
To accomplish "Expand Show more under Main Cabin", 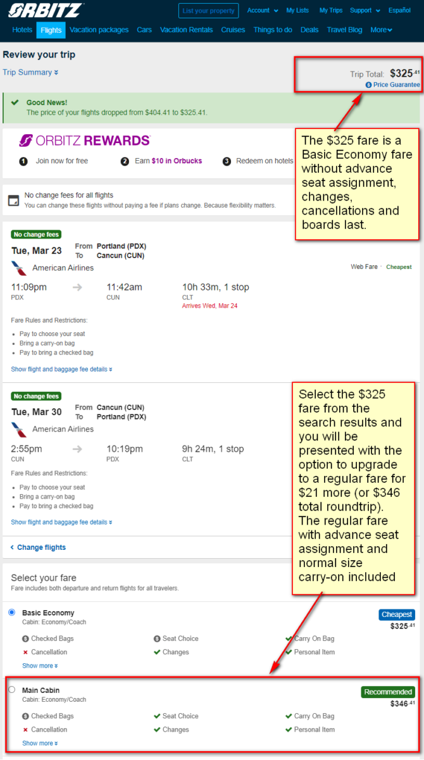I will (40, 743).
